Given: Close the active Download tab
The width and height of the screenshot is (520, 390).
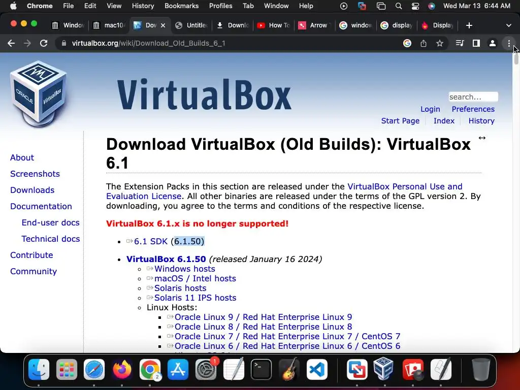Looking at the screenshot, I should pos(163,25).
